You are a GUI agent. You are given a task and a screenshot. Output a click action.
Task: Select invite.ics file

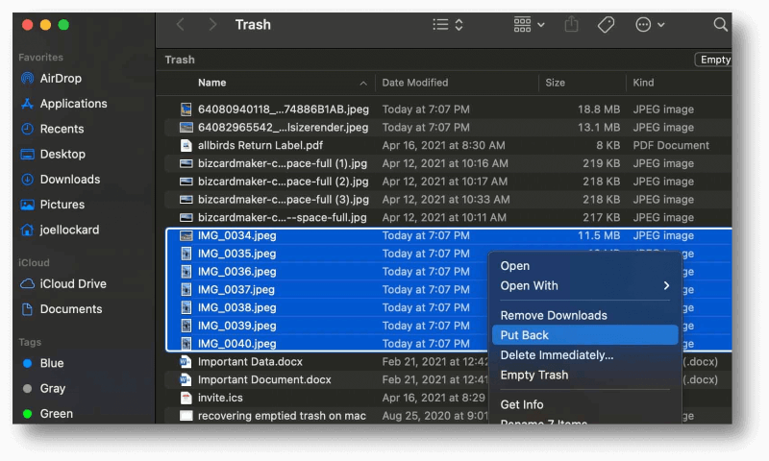pos(220,399)
